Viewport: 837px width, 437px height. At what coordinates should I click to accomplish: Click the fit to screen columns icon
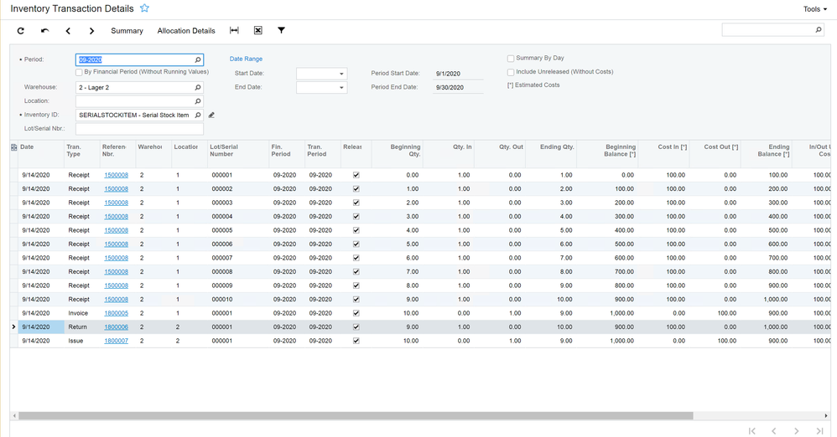tap(234, 31)
